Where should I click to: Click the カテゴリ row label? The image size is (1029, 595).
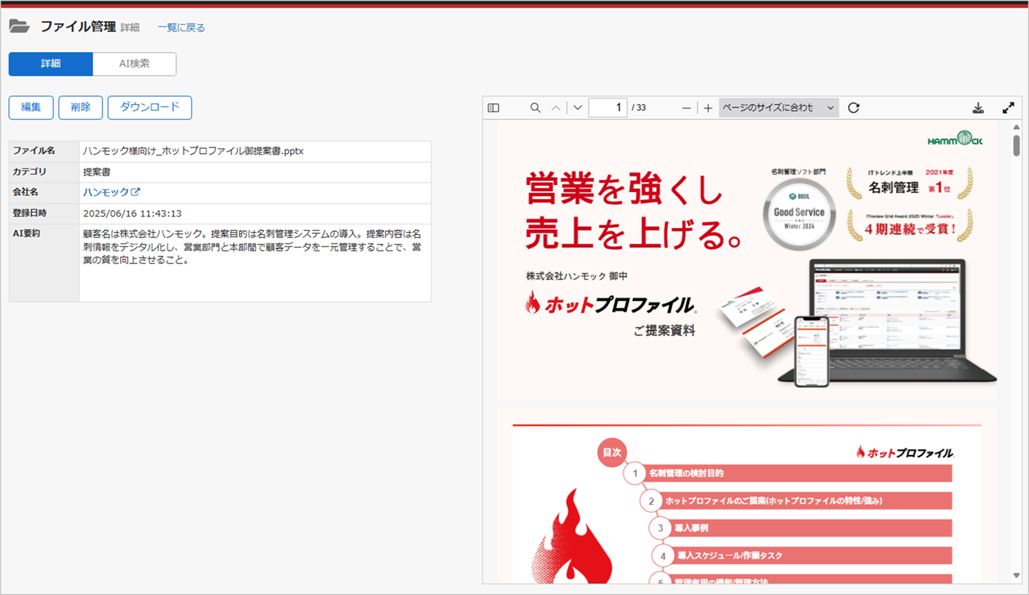tap(30, 172)
